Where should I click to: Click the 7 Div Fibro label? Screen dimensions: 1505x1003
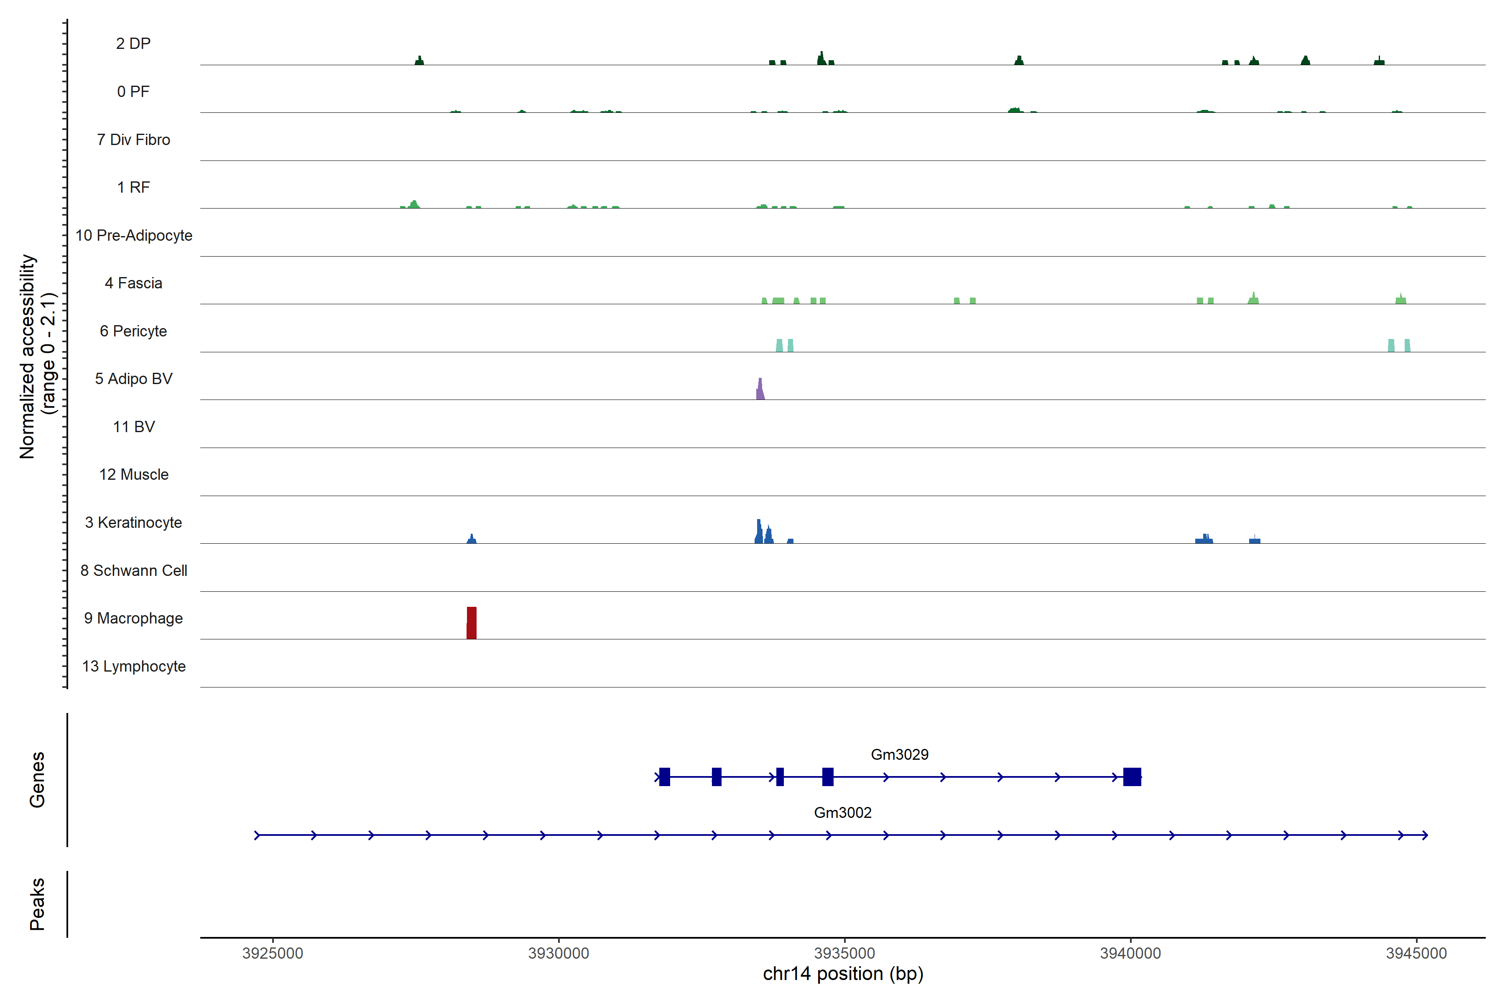click(x=133, y=140)
